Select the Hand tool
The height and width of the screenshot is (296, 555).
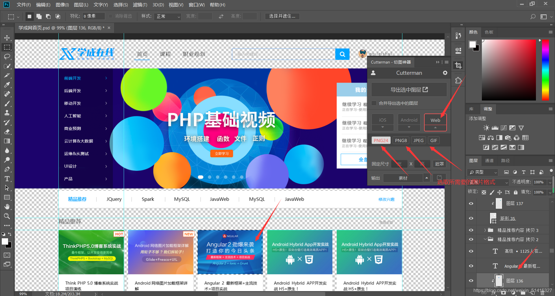7,207
